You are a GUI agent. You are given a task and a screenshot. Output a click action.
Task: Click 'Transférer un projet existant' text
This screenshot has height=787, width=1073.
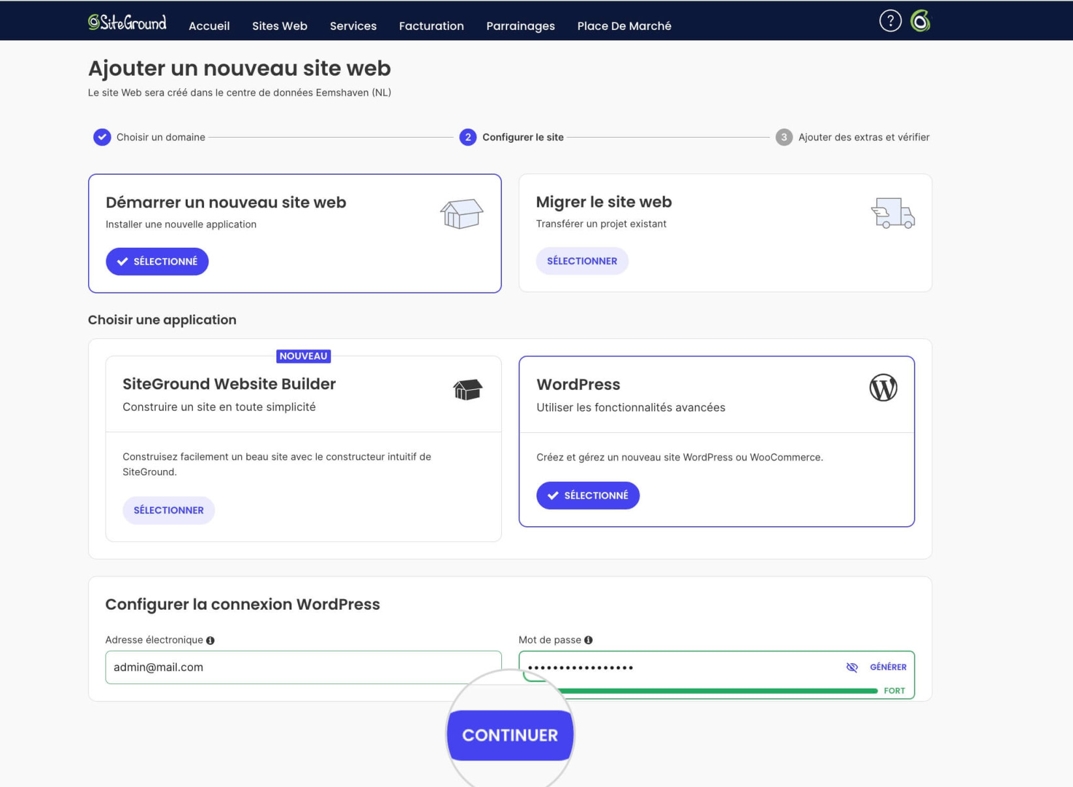[601, 224]
